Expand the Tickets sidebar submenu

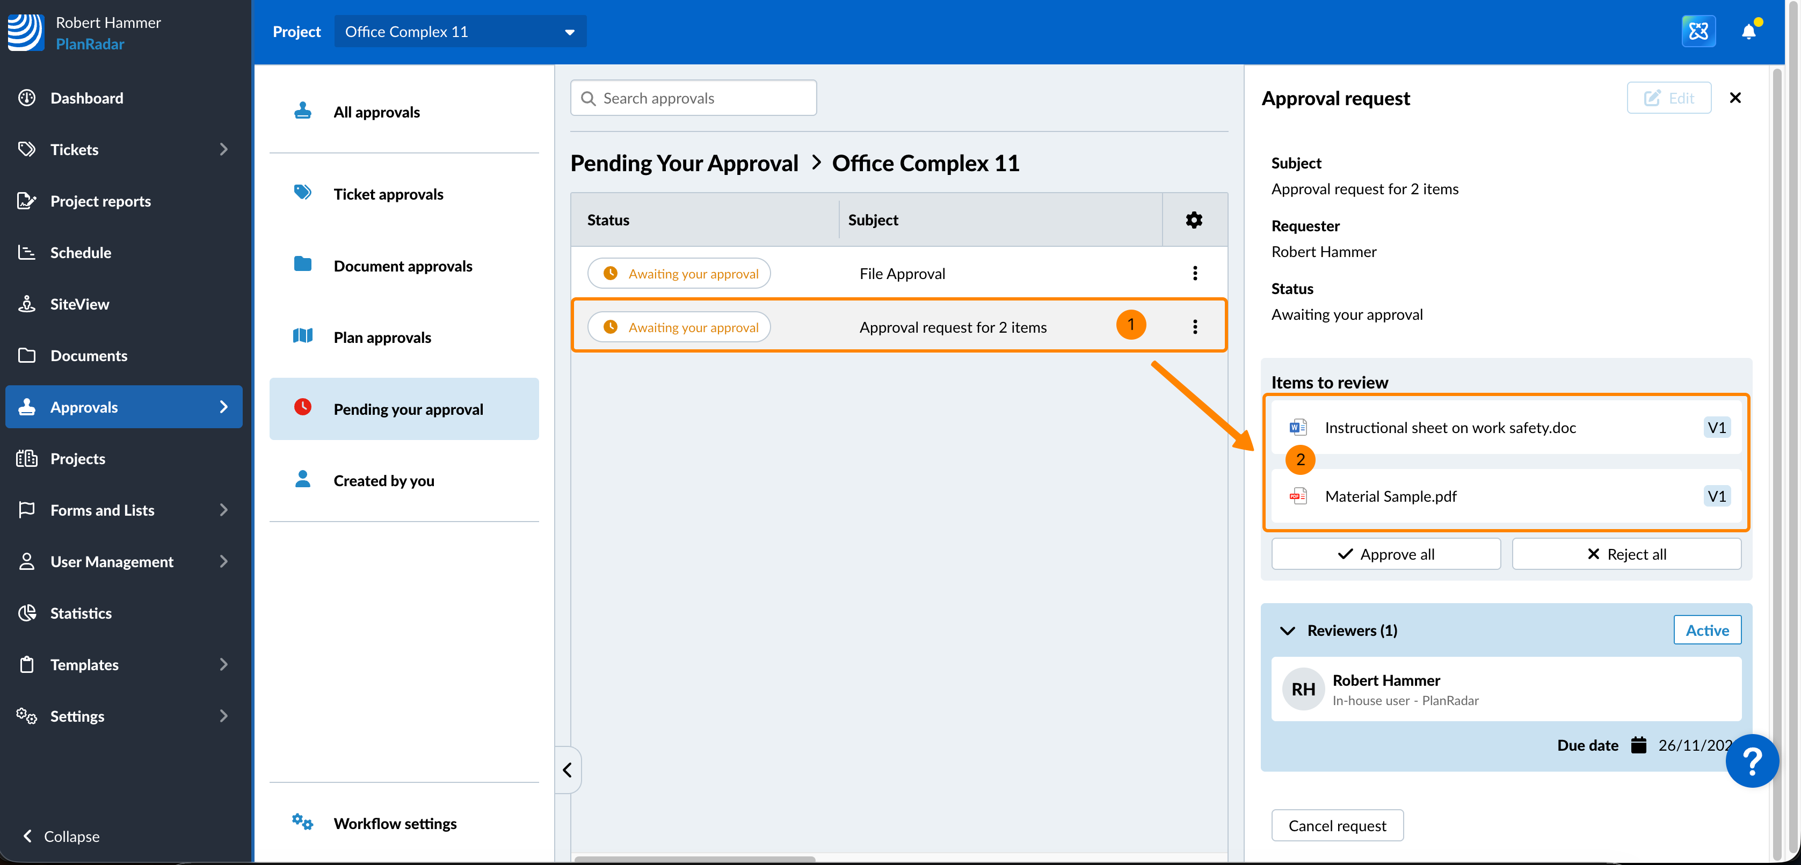[223, 150]
